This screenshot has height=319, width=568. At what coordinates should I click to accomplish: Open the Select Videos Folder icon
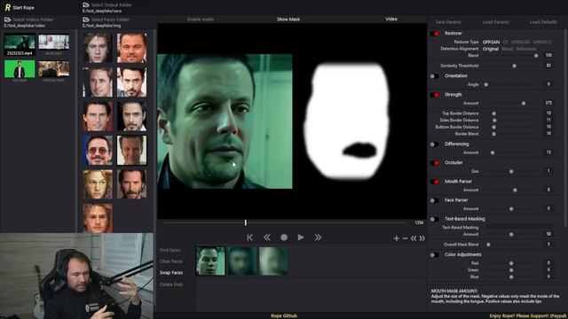pyautogui.click(x=7, y=19)
